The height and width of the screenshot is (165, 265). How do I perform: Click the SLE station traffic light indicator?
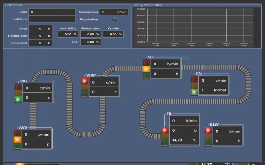click(146, 69)
